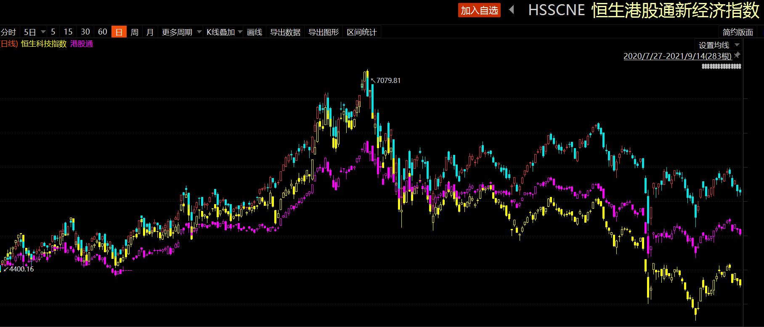Select the 5-minute period

pos(53,32)
